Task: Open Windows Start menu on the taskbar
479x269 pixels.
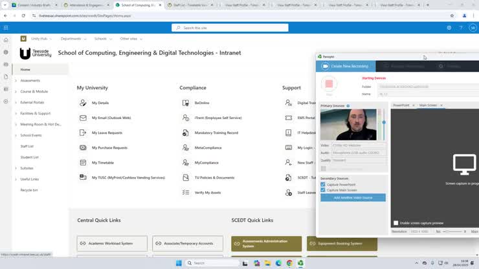Action: coord(179,263)
